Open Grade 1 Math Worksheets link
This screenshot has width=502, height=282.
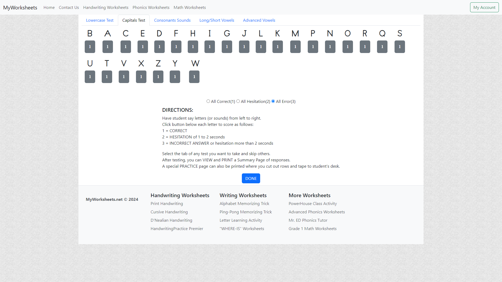tap(312, 229)
